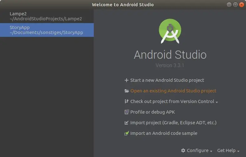Start a new Android Studio project

pos(167,80)
